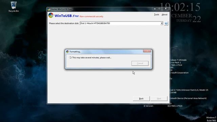Minimize the WinToUSB window
This screenshot has height=122, width=217.
click(x=155, y=9)
